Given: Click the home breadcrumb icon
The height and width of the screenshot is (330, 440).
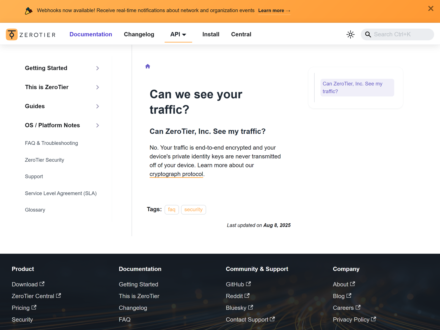Looking at the screenshot, I should [148, 66].
